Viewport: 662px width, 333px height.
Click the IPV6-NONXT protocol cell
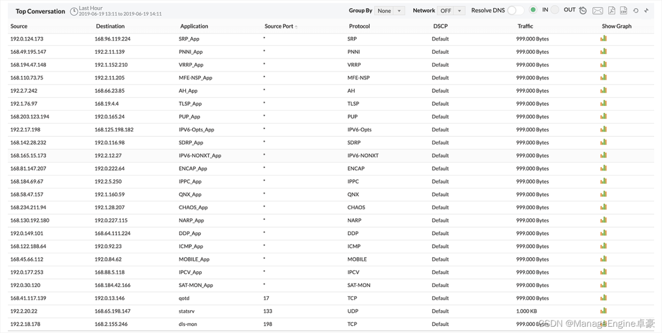[x=363, y=155]
